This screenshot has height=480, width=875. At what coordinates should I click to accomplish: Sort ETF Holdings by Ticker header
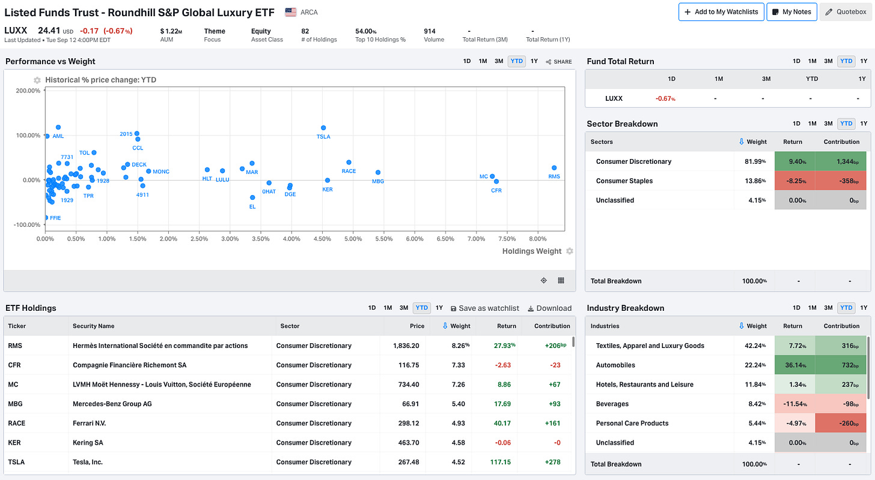(x=17, y=326)
